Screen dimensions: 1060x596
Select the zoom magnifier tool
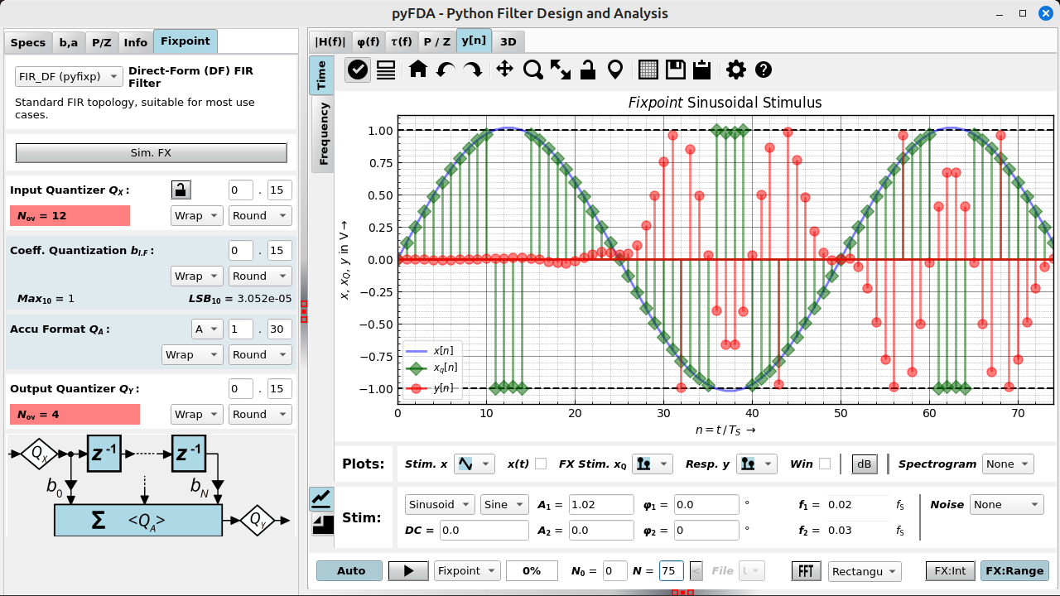click(533, 70)
